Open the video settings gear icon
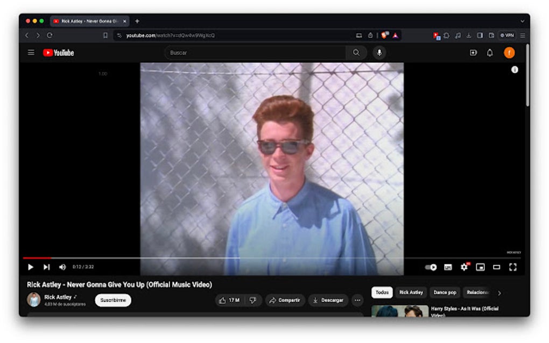549x343 pixels. [x=463, y=267]
